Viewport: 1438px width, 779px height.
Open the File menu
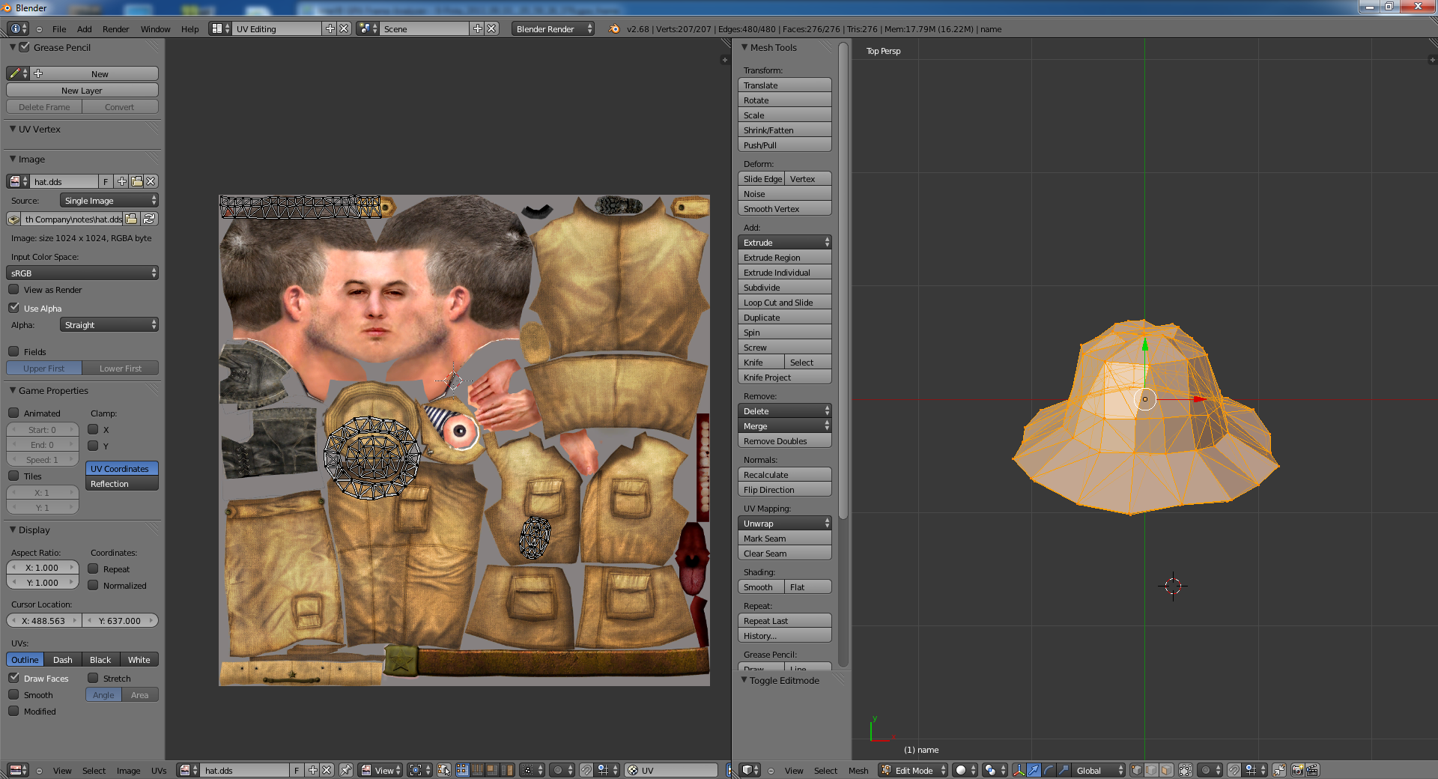(59, 29)
